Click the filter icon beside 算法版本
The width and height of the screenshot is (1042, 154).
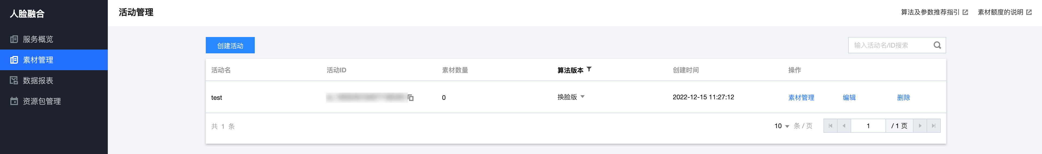point(589,69)
